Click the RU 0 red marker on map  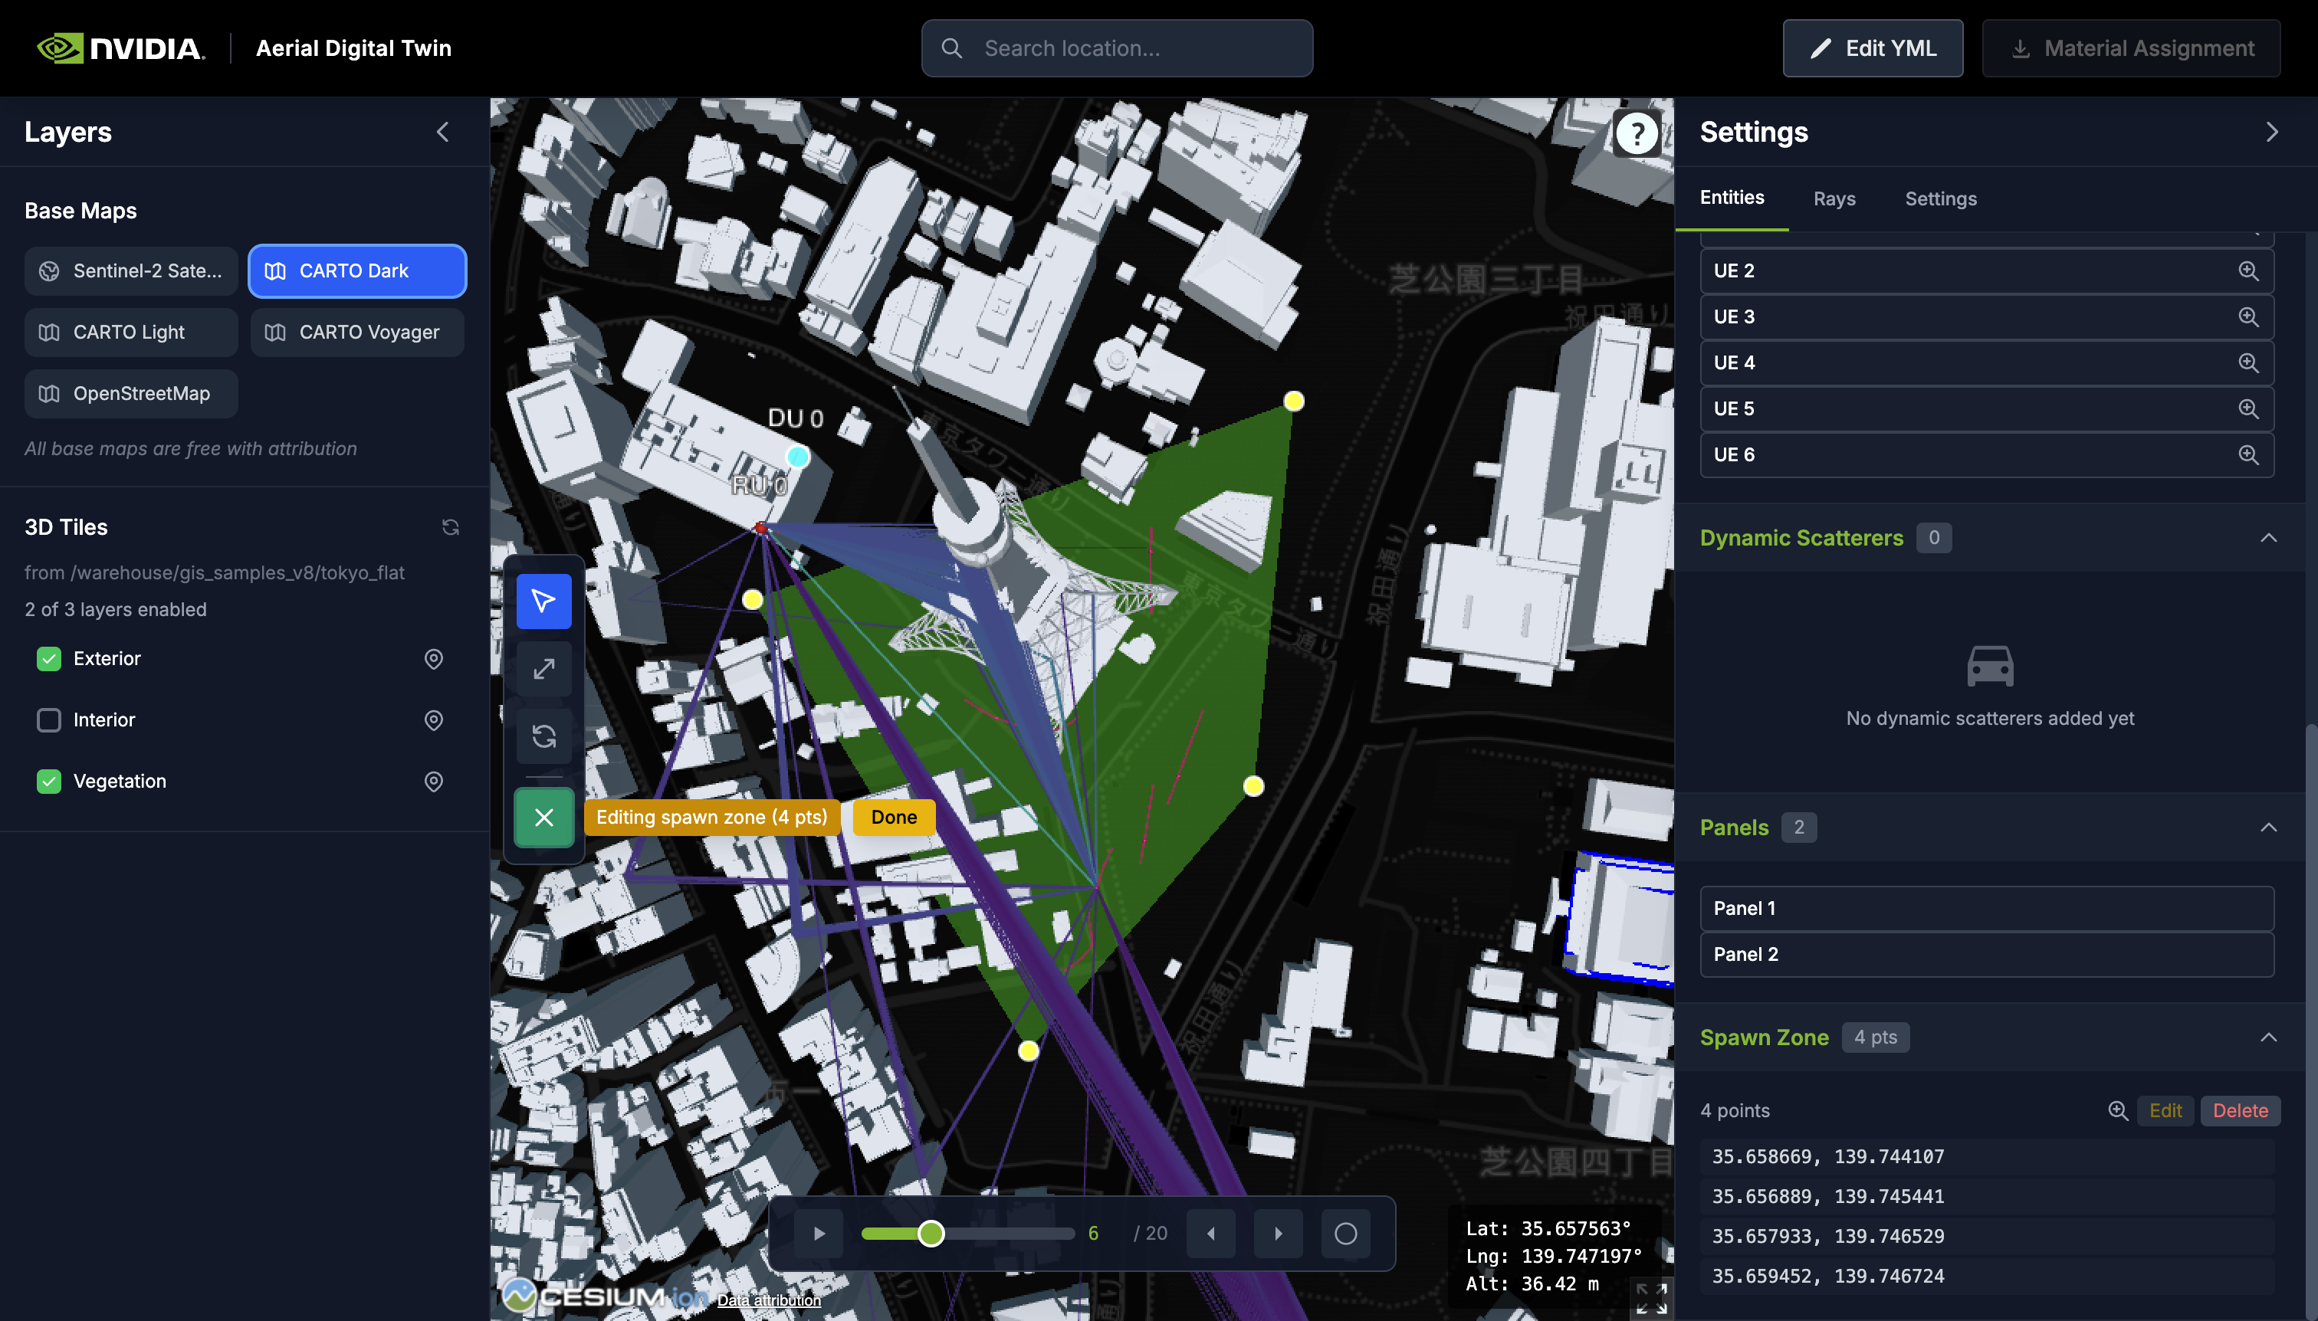[x=760, y=527]
